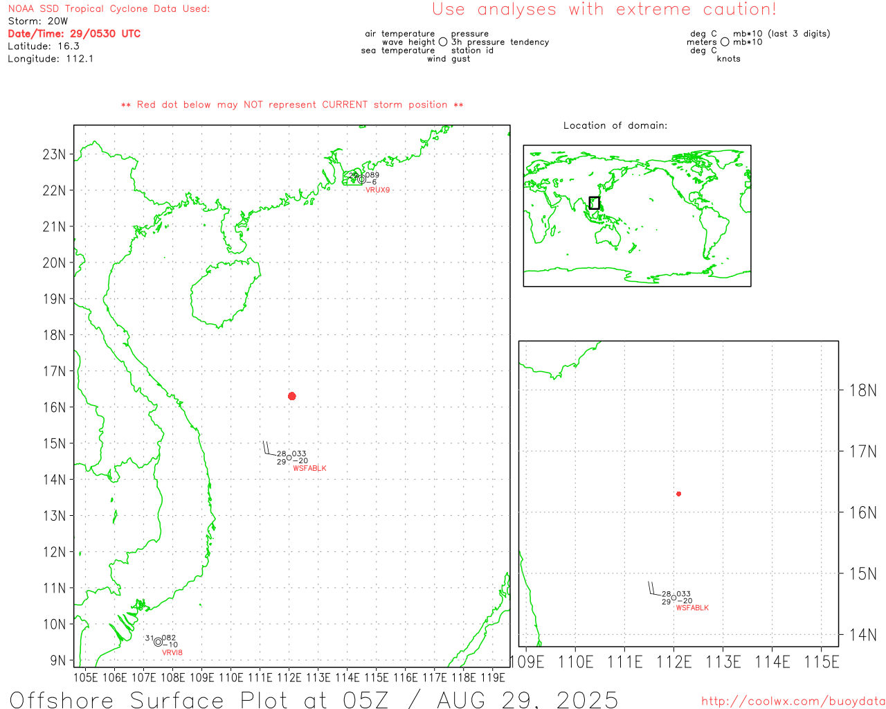Click the 105E longitude label on main map
This screenshot has width=886, height=709.
85,677
